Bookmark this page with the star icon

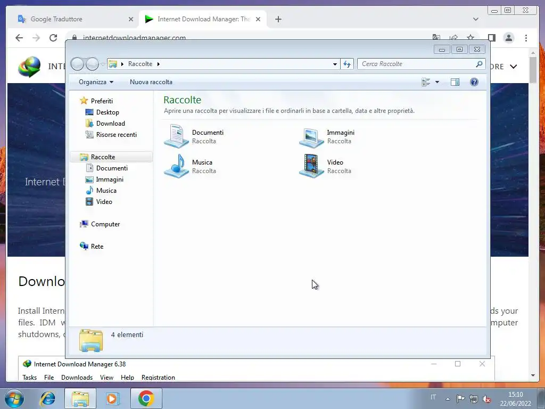(470, 38)
